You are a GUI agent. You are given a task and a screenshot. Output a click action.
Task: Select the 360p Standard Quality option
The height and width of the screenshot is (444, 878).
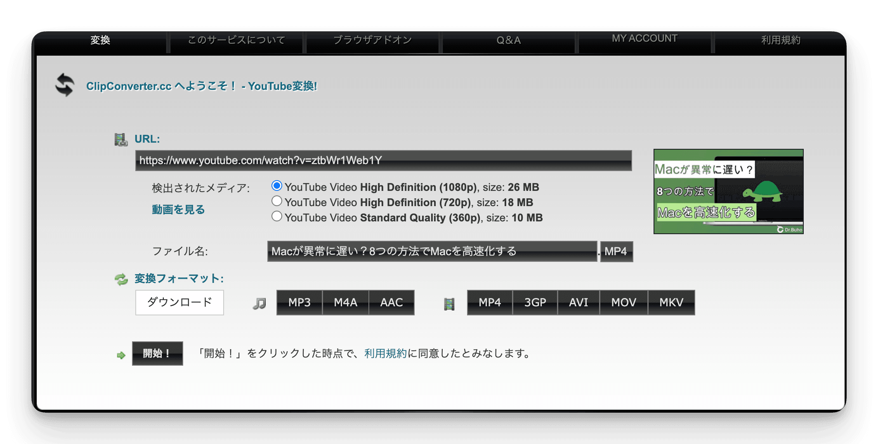[x=277, y=216]
